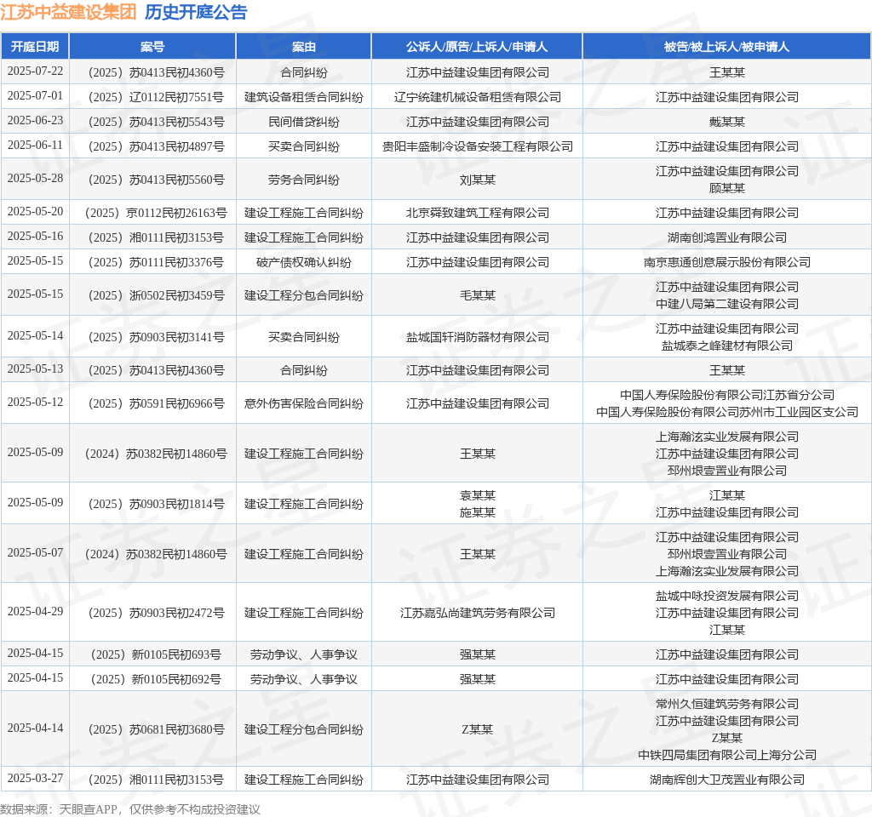
Task: Click the 劳务合同纠纷 cause cell
Action: click(304, 180)
